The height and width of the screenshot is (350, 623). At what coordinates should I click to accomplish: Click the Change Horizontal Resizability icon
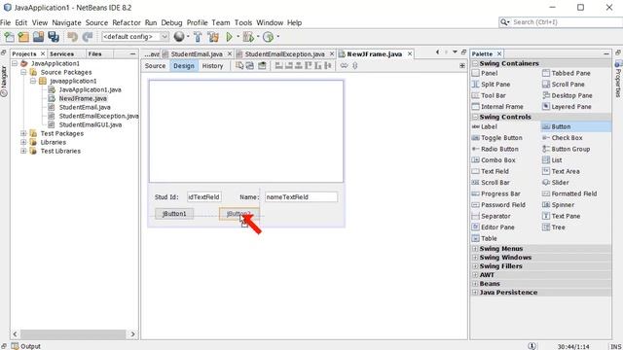(344, 65)
